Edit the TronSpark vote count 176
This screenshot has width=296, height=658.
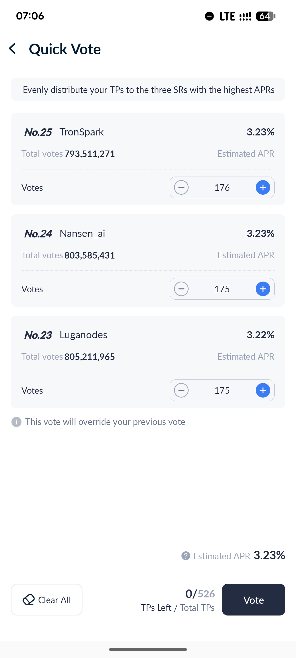point(222,188)
